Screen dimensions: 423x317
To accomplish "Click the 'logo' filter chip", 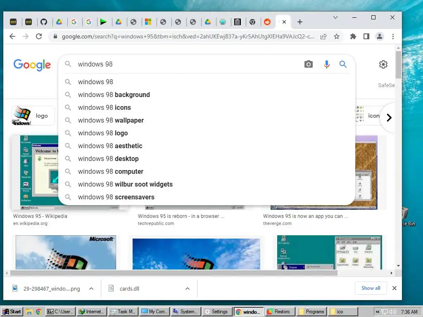I will pos(33,116).
